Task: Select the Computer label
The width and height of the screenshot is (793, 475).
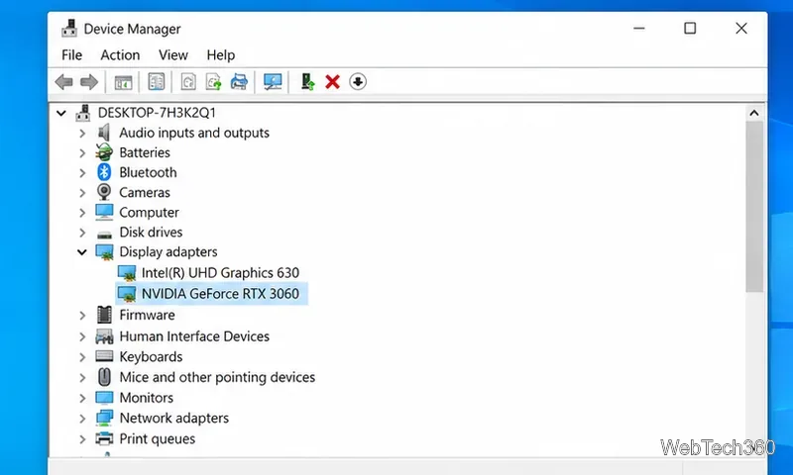Action: point(150,213)
